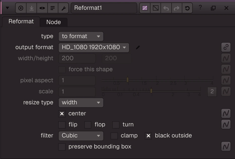Image resolution: width=235 pixels, height=159 pixels.
Task: Click the pixel aspect slider handle
Action: click(x=127, y=80)
